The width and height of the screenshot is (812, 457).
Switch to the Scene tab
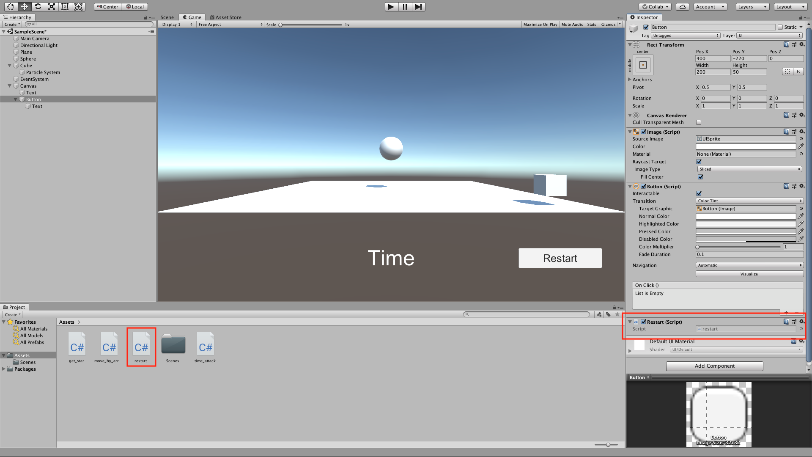167,17
